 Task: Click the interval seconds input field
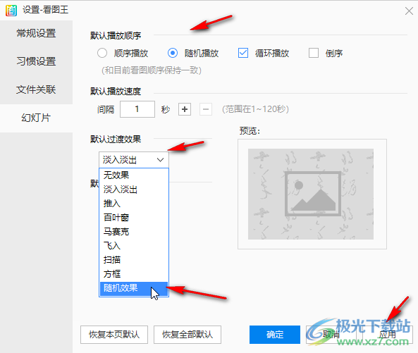137,109
